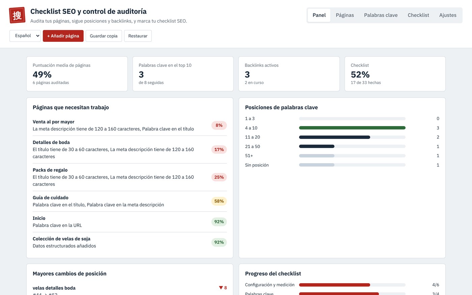The image size is (472, 295).
Task: Click the green 4 a 10 position bar
Action: tap(352, 128)
